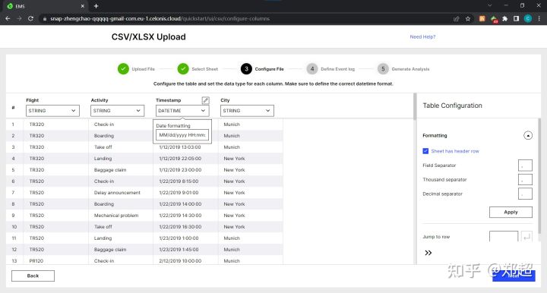Click the 'Check-in' cell in row 6
This screenshot has height=293, width=547.
click(104, 181)
